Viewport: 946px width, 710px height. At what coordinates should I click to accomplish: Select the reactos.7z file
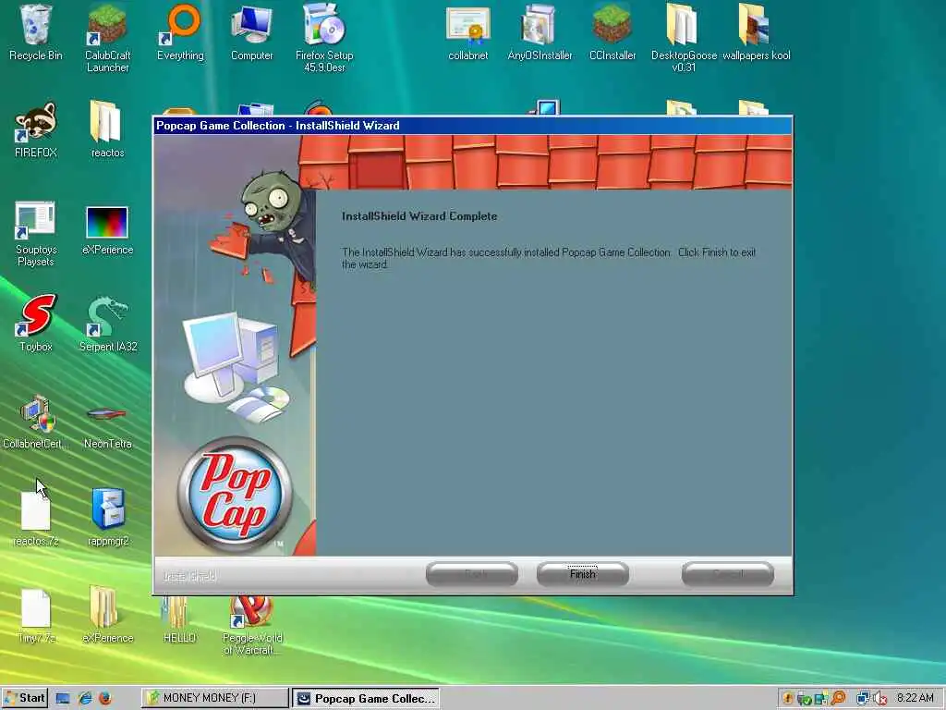pos(36,518)
